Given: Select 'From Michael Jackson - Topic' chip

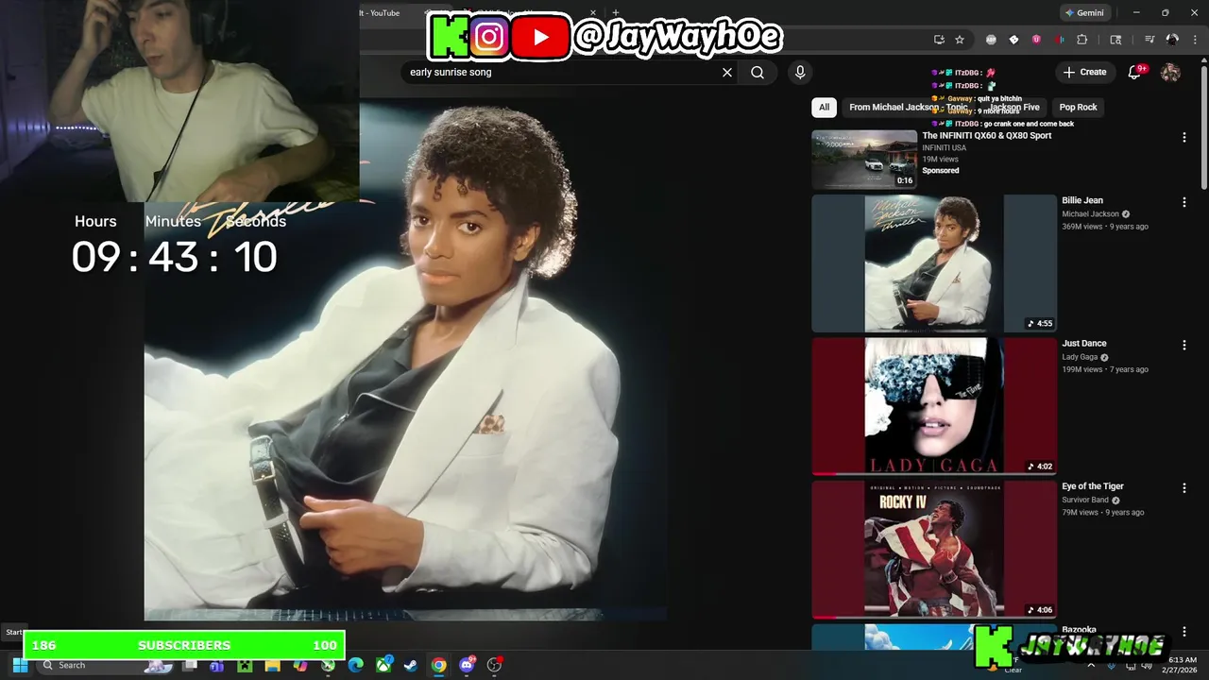Looking at the screenshot, I should [x=908, y=108].
